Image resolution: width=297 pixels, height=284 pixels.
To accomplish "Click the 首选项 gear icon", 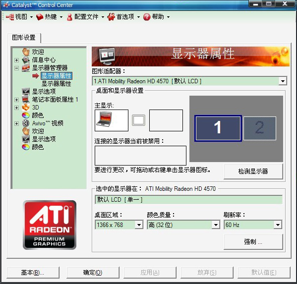I will coord(111,17).
